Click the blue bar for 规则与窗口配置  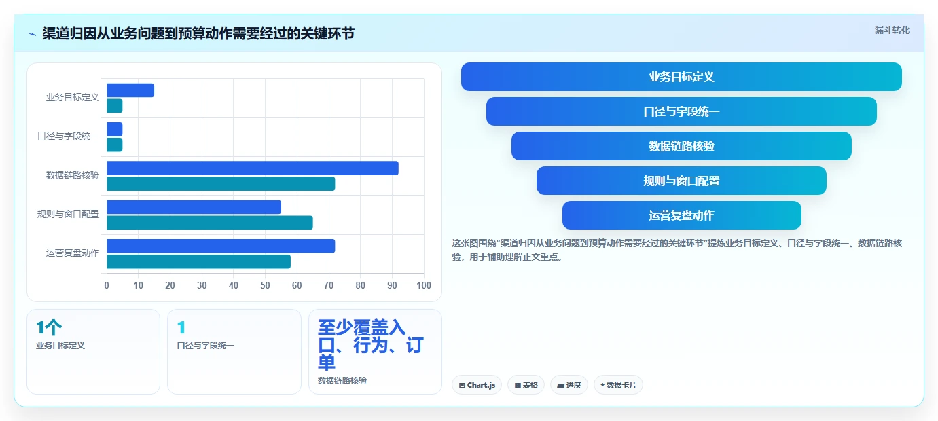pos(194,207)
